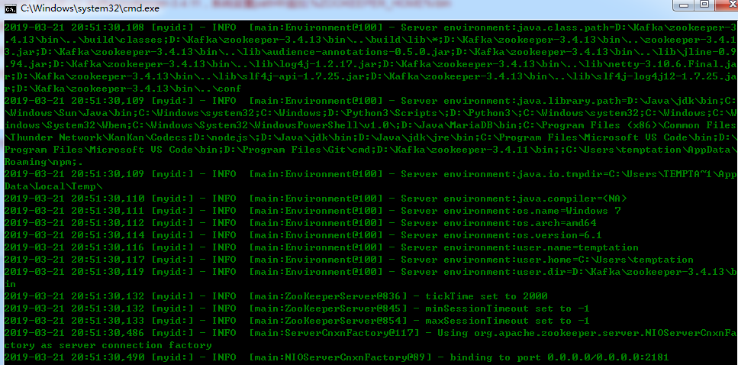Click the timestamp 20:51:30,117
Screen dimensions: 738x365
click(108, 260)
